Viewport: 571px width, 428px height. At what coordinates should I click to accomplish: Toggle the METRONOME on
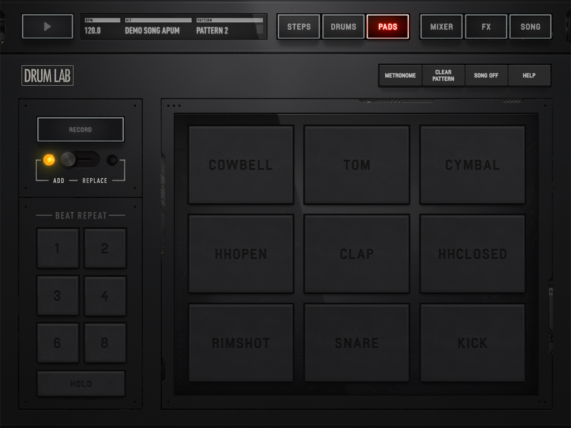400,75
